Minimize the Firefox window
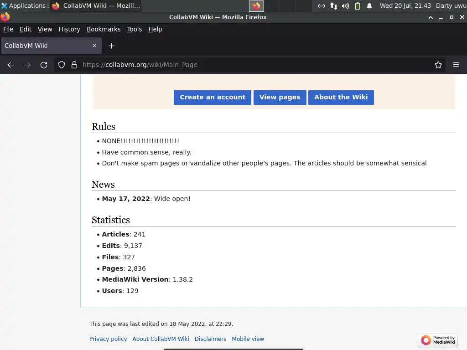This screenshot has width=467, height=350. [x=441, y=17]
